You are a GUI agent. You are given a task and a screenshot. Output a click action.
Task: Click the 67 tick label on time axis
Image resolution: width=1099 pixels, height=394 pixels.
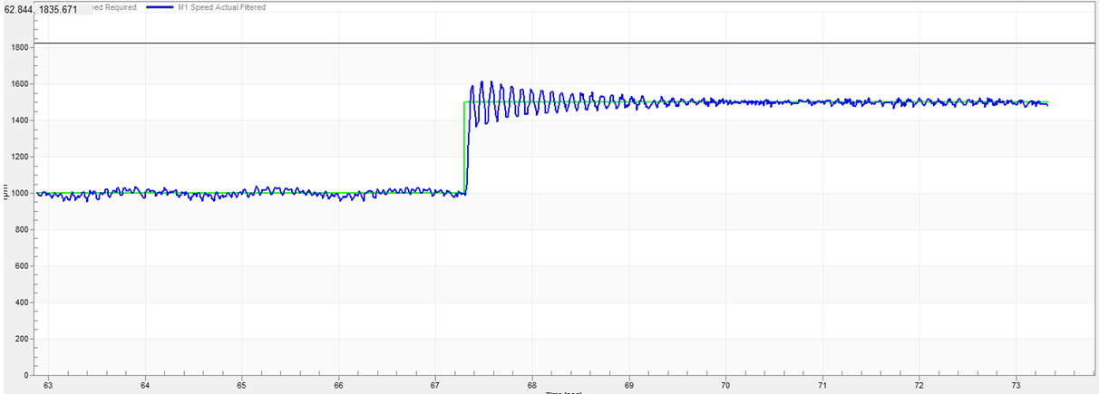(x=435, y=385)
